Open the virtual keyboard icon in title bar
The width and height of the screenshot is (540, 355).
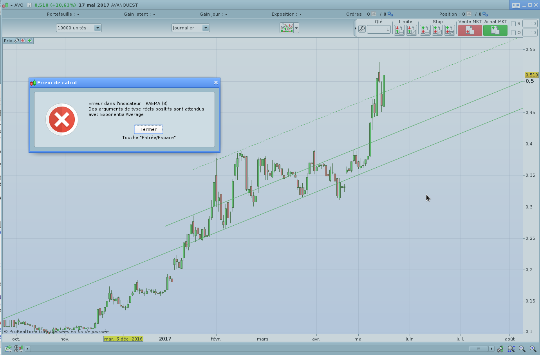coord(516,5)
